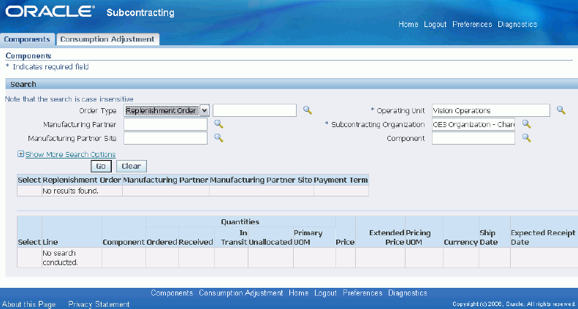
Task: Focus the Manufacturing Partner Site input field
Action: [166, 138]
